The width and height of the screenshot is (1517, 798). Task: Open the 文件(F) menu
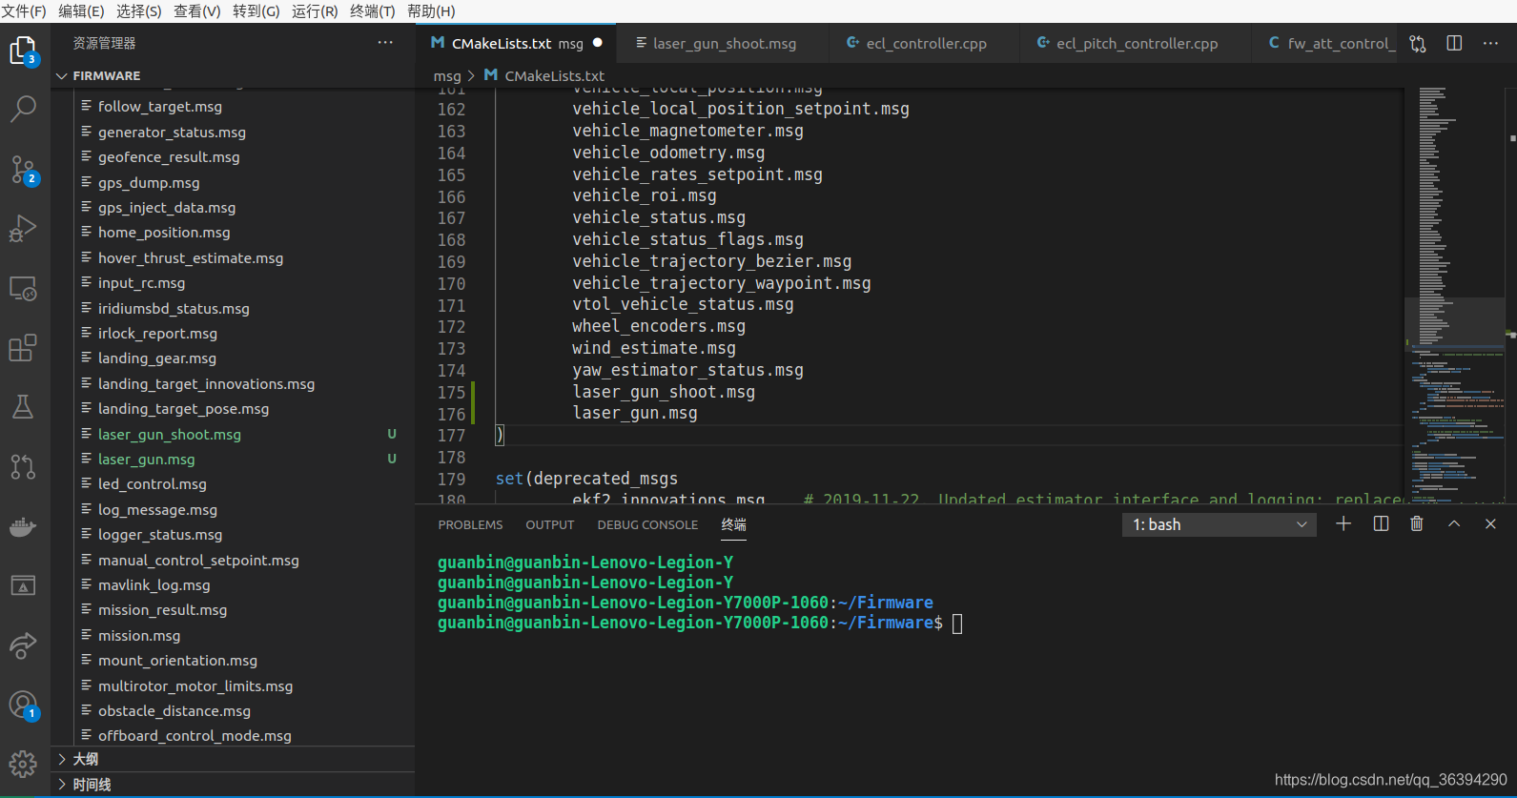[24, 11]
